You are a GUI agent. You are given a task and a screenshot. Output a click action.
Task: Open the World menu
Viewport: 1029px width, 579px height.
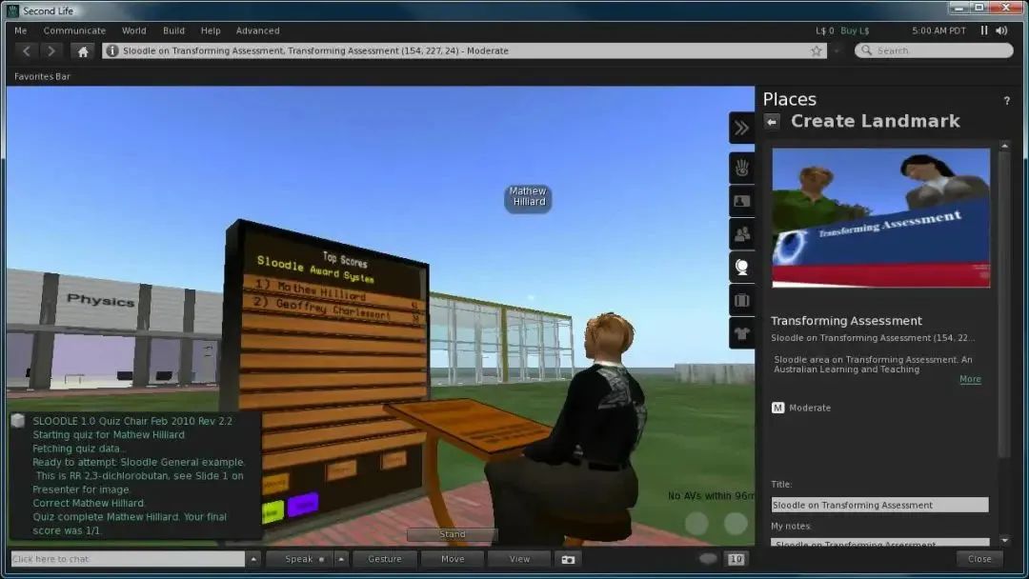(133, 30)
